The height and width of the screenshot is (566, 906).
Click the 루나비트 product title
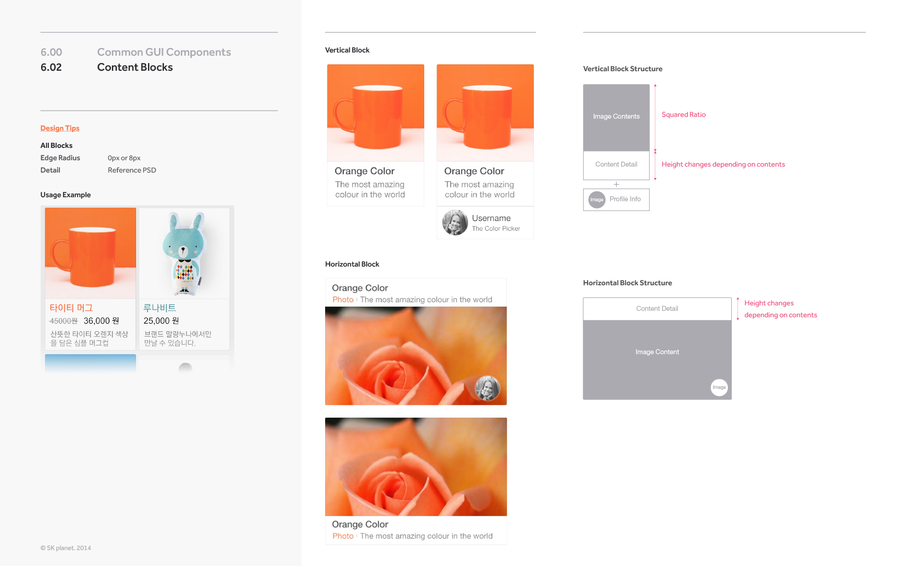(x=160, y=308)
